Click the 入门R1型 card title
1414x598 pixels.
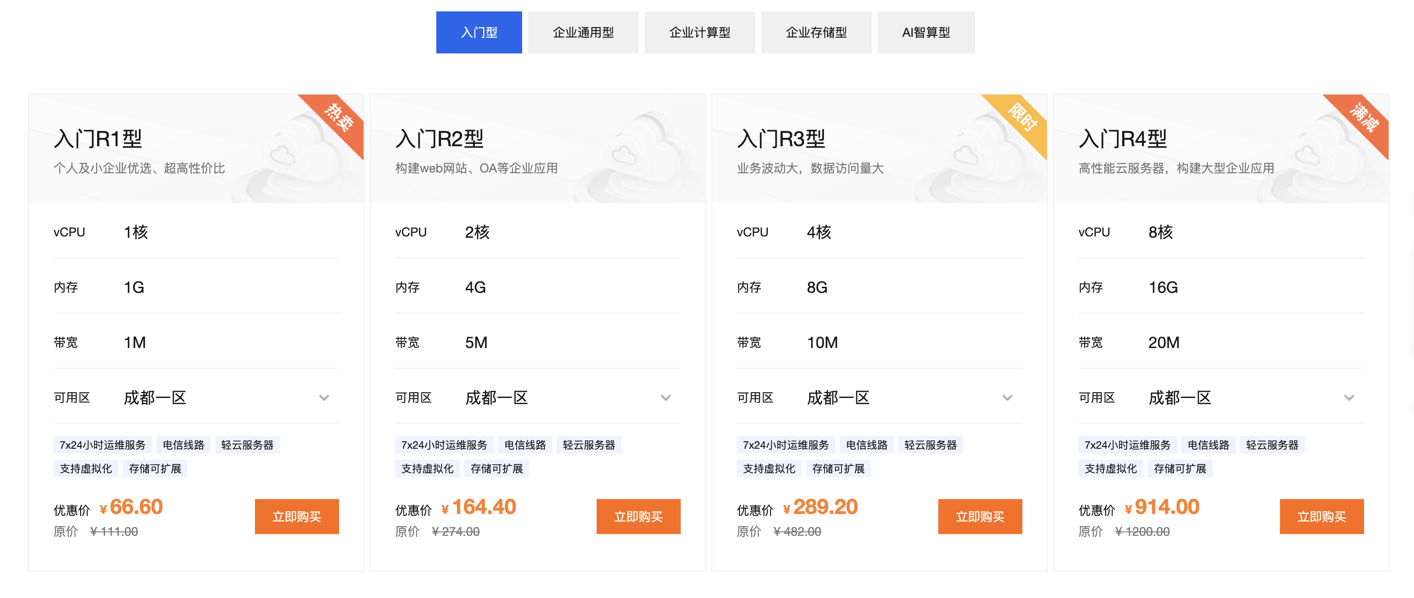click(x=98, y=139)
